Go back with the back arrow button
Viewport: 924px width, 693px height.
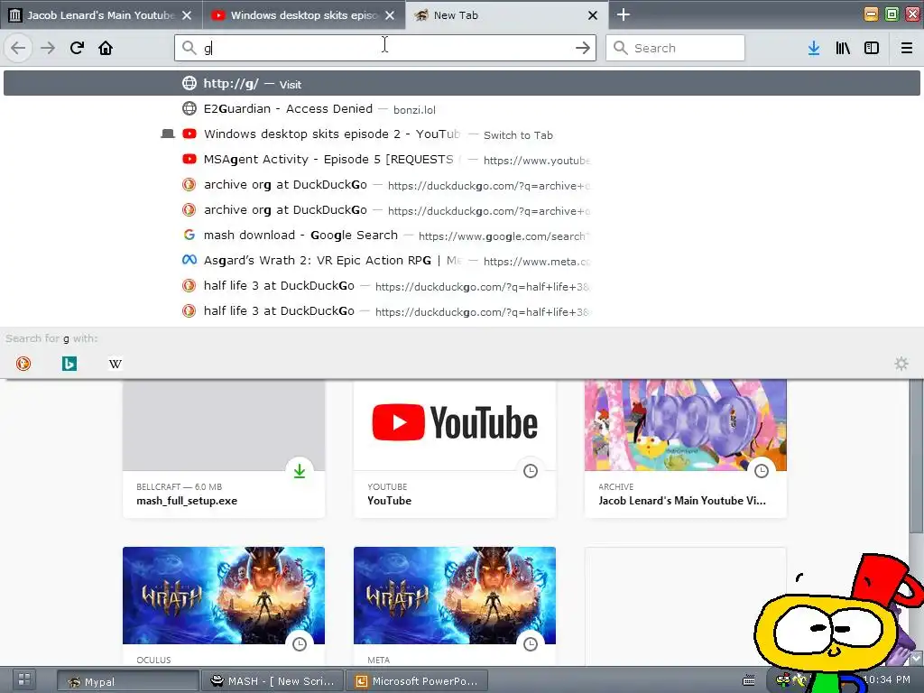coord(18,48)
